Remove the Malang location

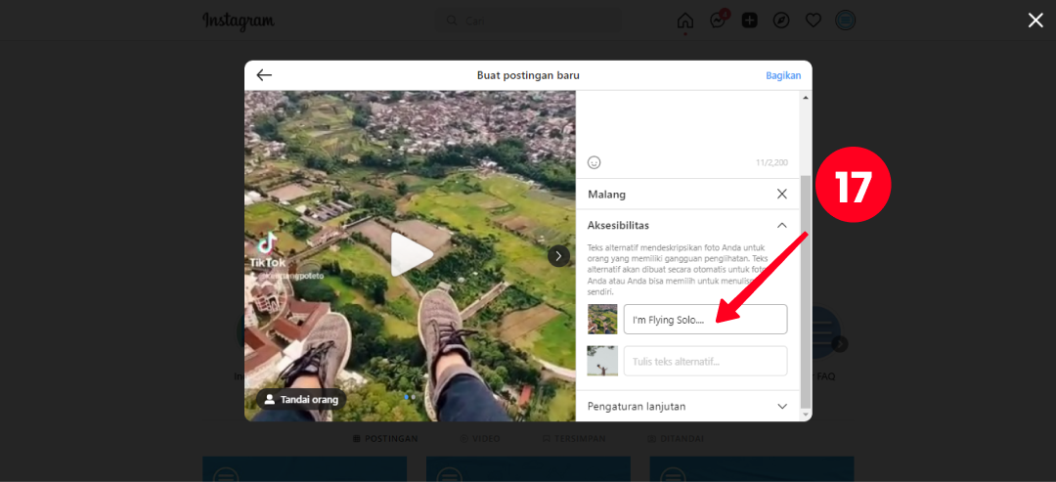click(782, 194)
